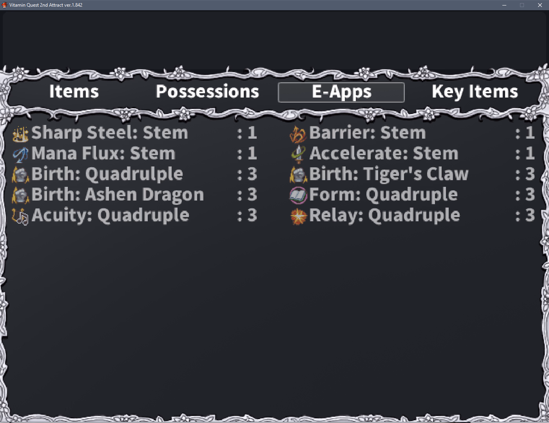The image size is (549, 423).
Task: Close the Vitamin Quest game window
Action: pos(540,5)
